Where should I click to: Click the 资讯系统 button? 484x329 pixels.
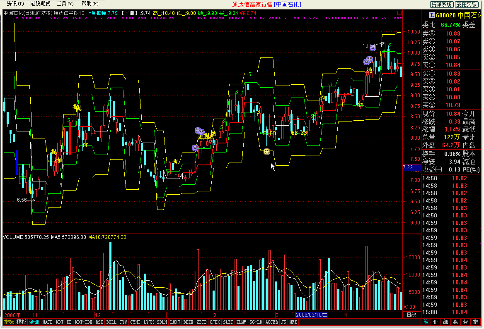coord(442,4)
